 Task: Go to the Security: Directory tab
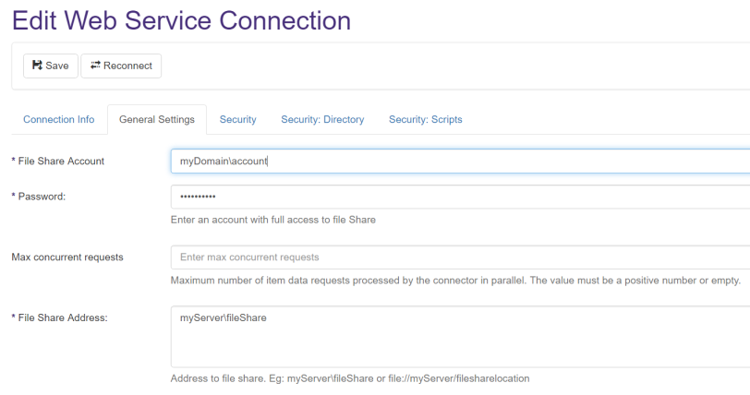[322, 120]
